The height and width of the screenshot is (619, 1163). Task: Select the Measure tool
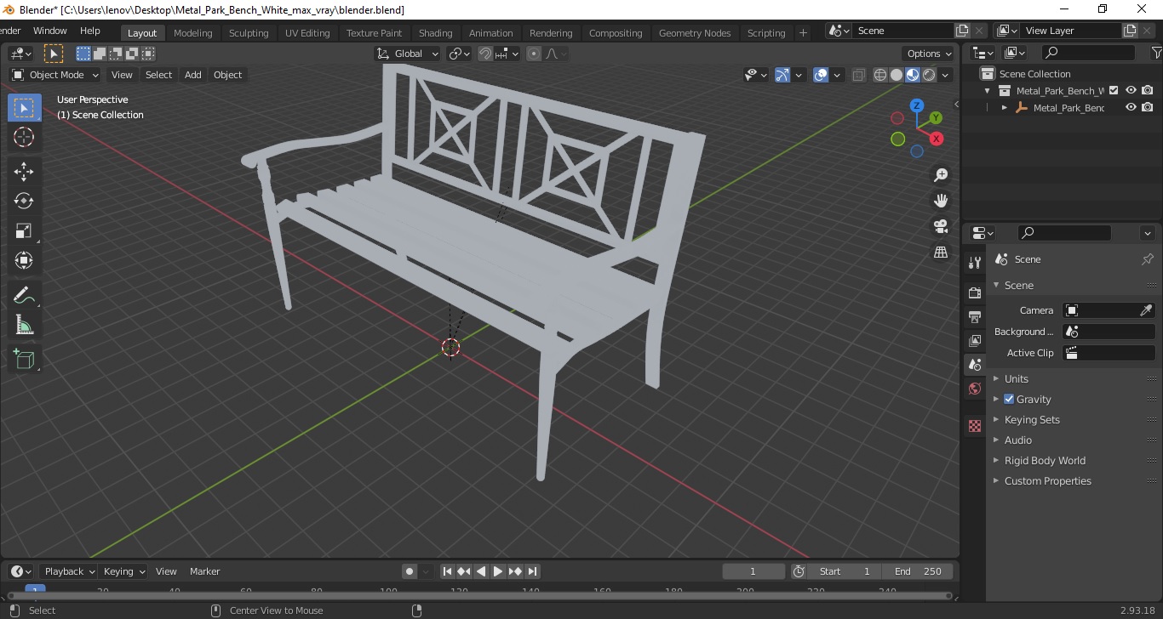coord(24,325)
